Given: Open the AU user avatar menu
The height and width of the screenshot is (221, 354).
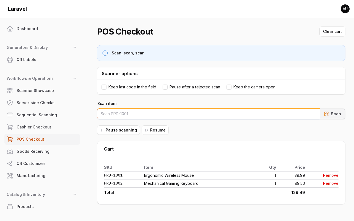Looking at the screenshot, I should click(345, 9).
